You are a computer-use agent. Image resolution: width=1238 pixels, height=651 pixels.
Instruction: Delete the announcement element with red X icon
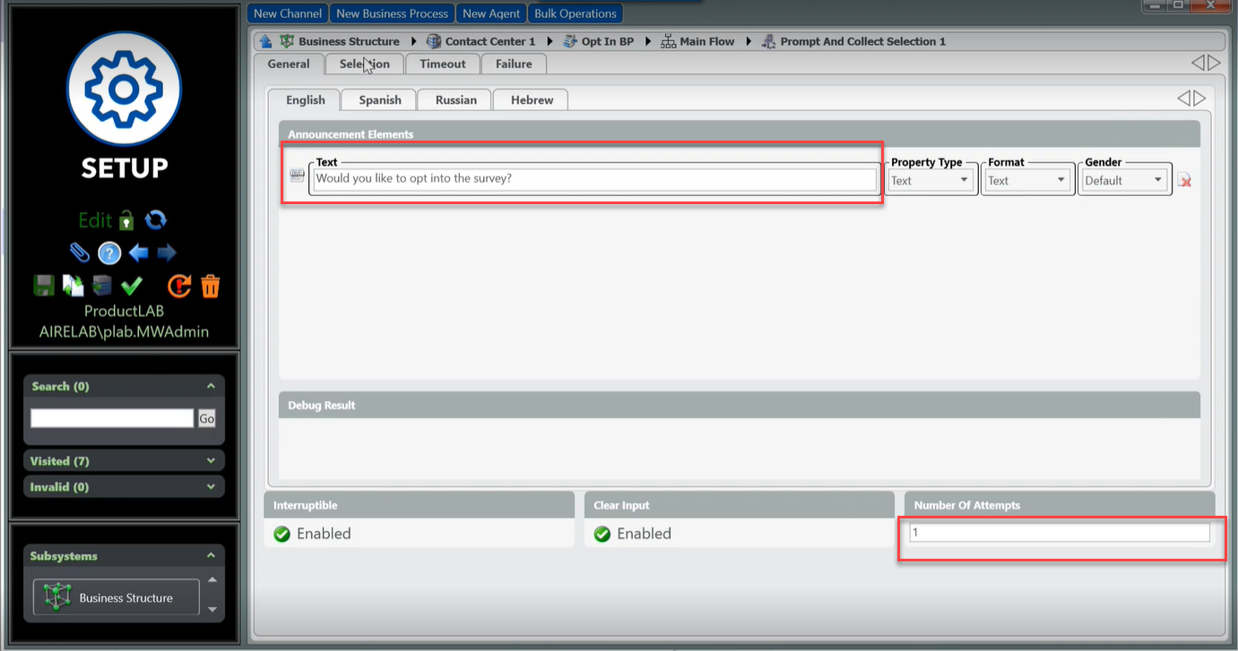[1184, 181]
